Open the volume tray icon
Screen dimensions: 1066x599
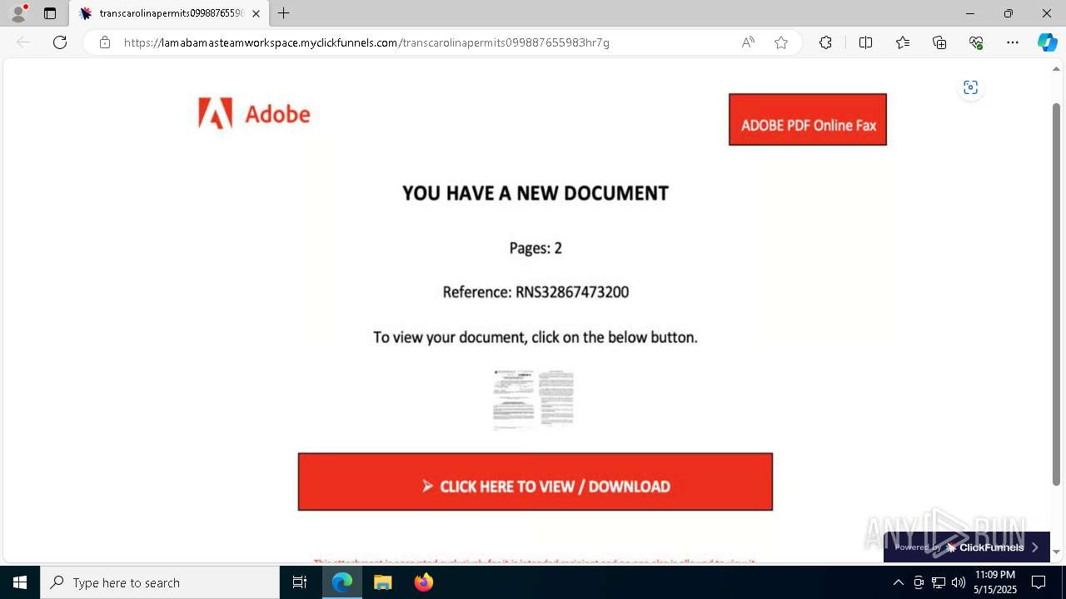click(959, 582)
